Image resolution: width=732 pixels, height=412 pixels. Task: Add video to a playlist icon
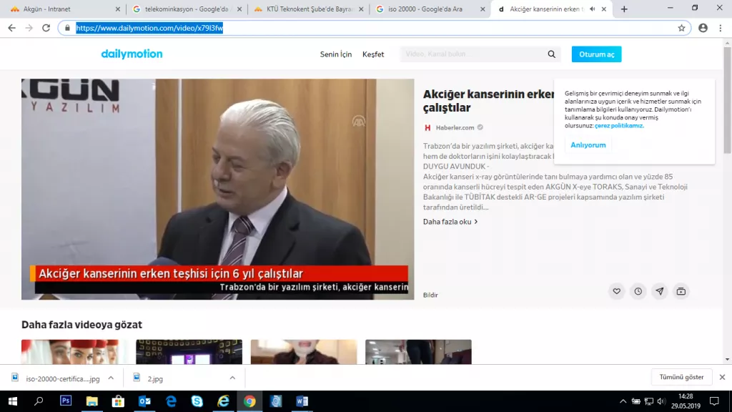[x=681, y=291]
